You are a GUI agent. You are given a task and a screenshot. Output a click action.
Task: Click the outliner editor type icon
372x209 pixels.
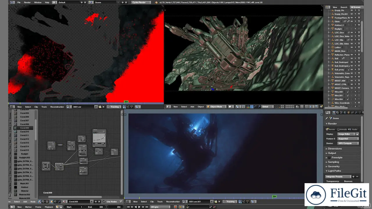[x=328, y=7]
